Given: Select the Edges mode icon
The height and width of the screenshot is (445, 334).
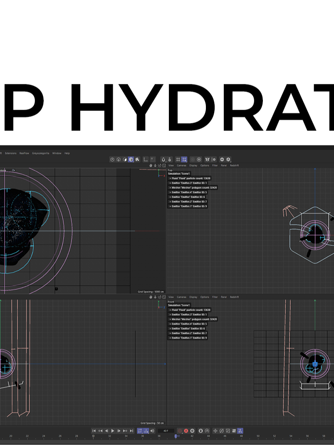Looking at the screenshot, I should (x=119, y=160).
